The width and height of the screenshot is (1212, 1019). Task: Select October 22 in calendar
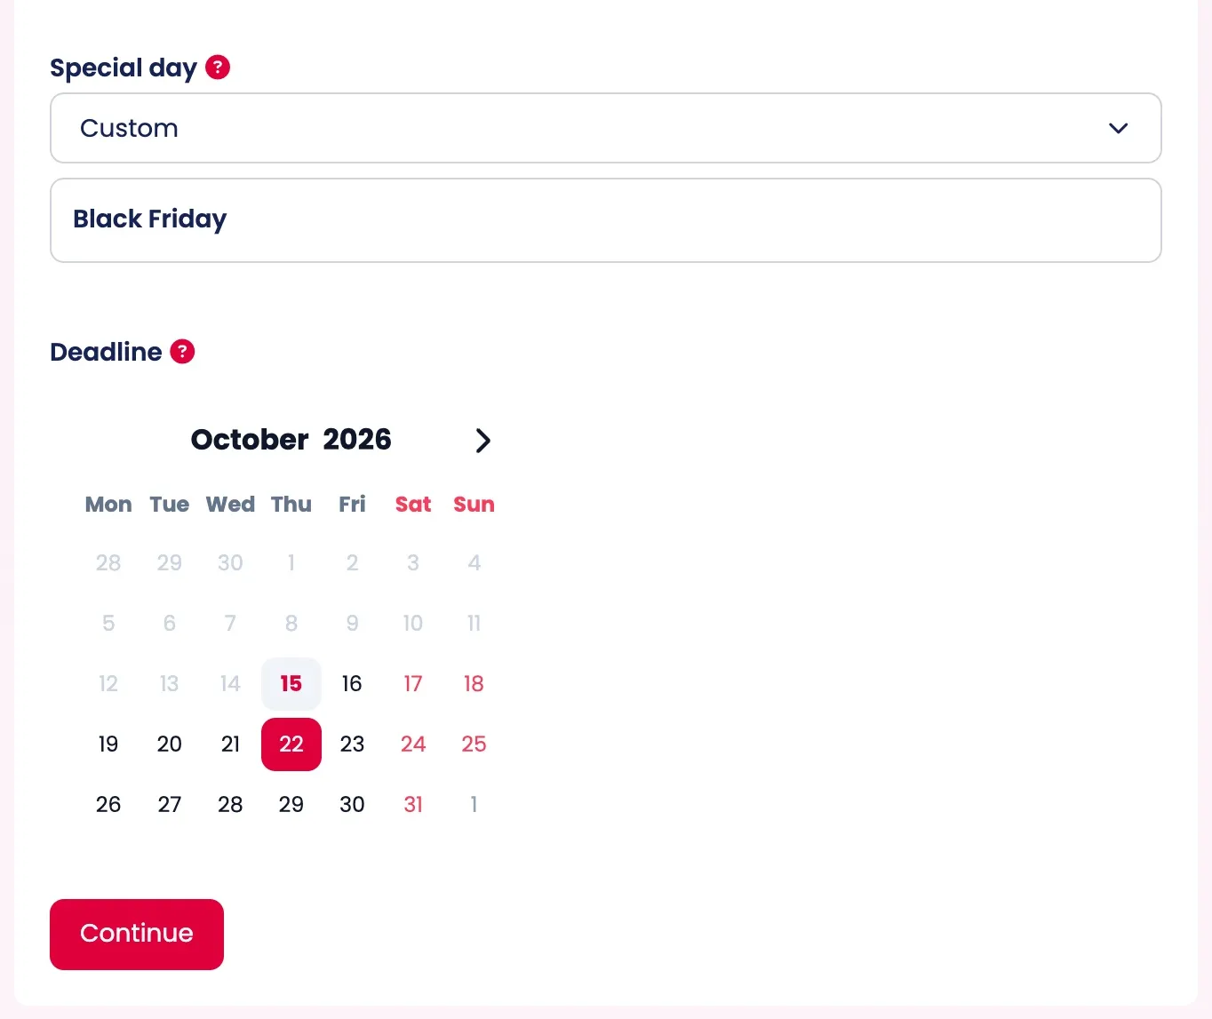click(291, 744)
